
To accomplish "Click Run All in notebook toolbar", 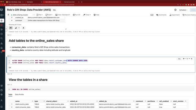I will [x=77, y=15].
